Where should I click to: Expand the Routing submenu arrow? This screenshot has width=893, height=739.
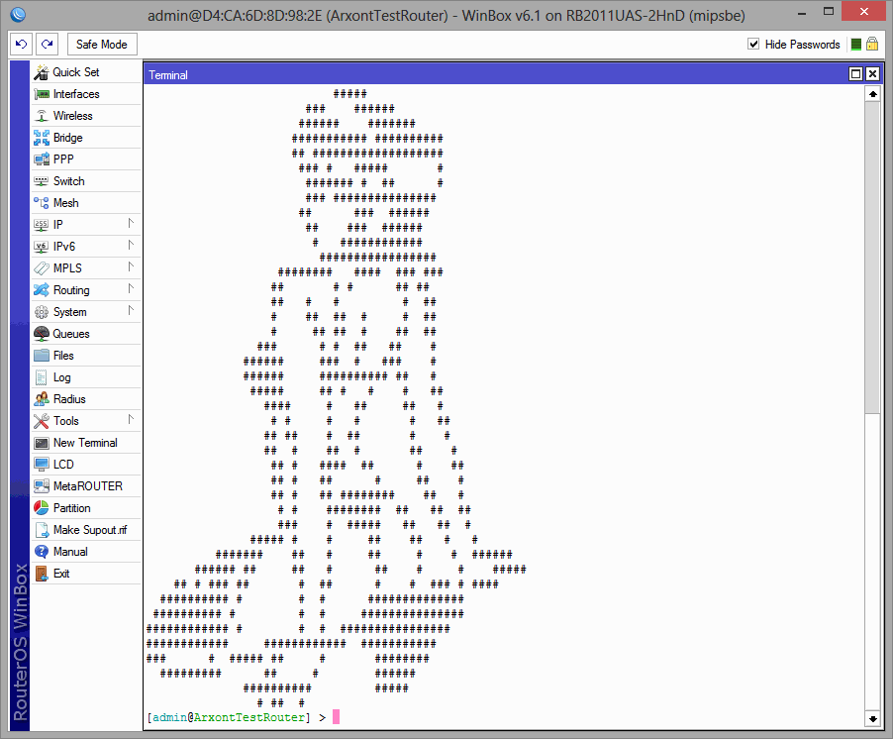coord(131,289)
